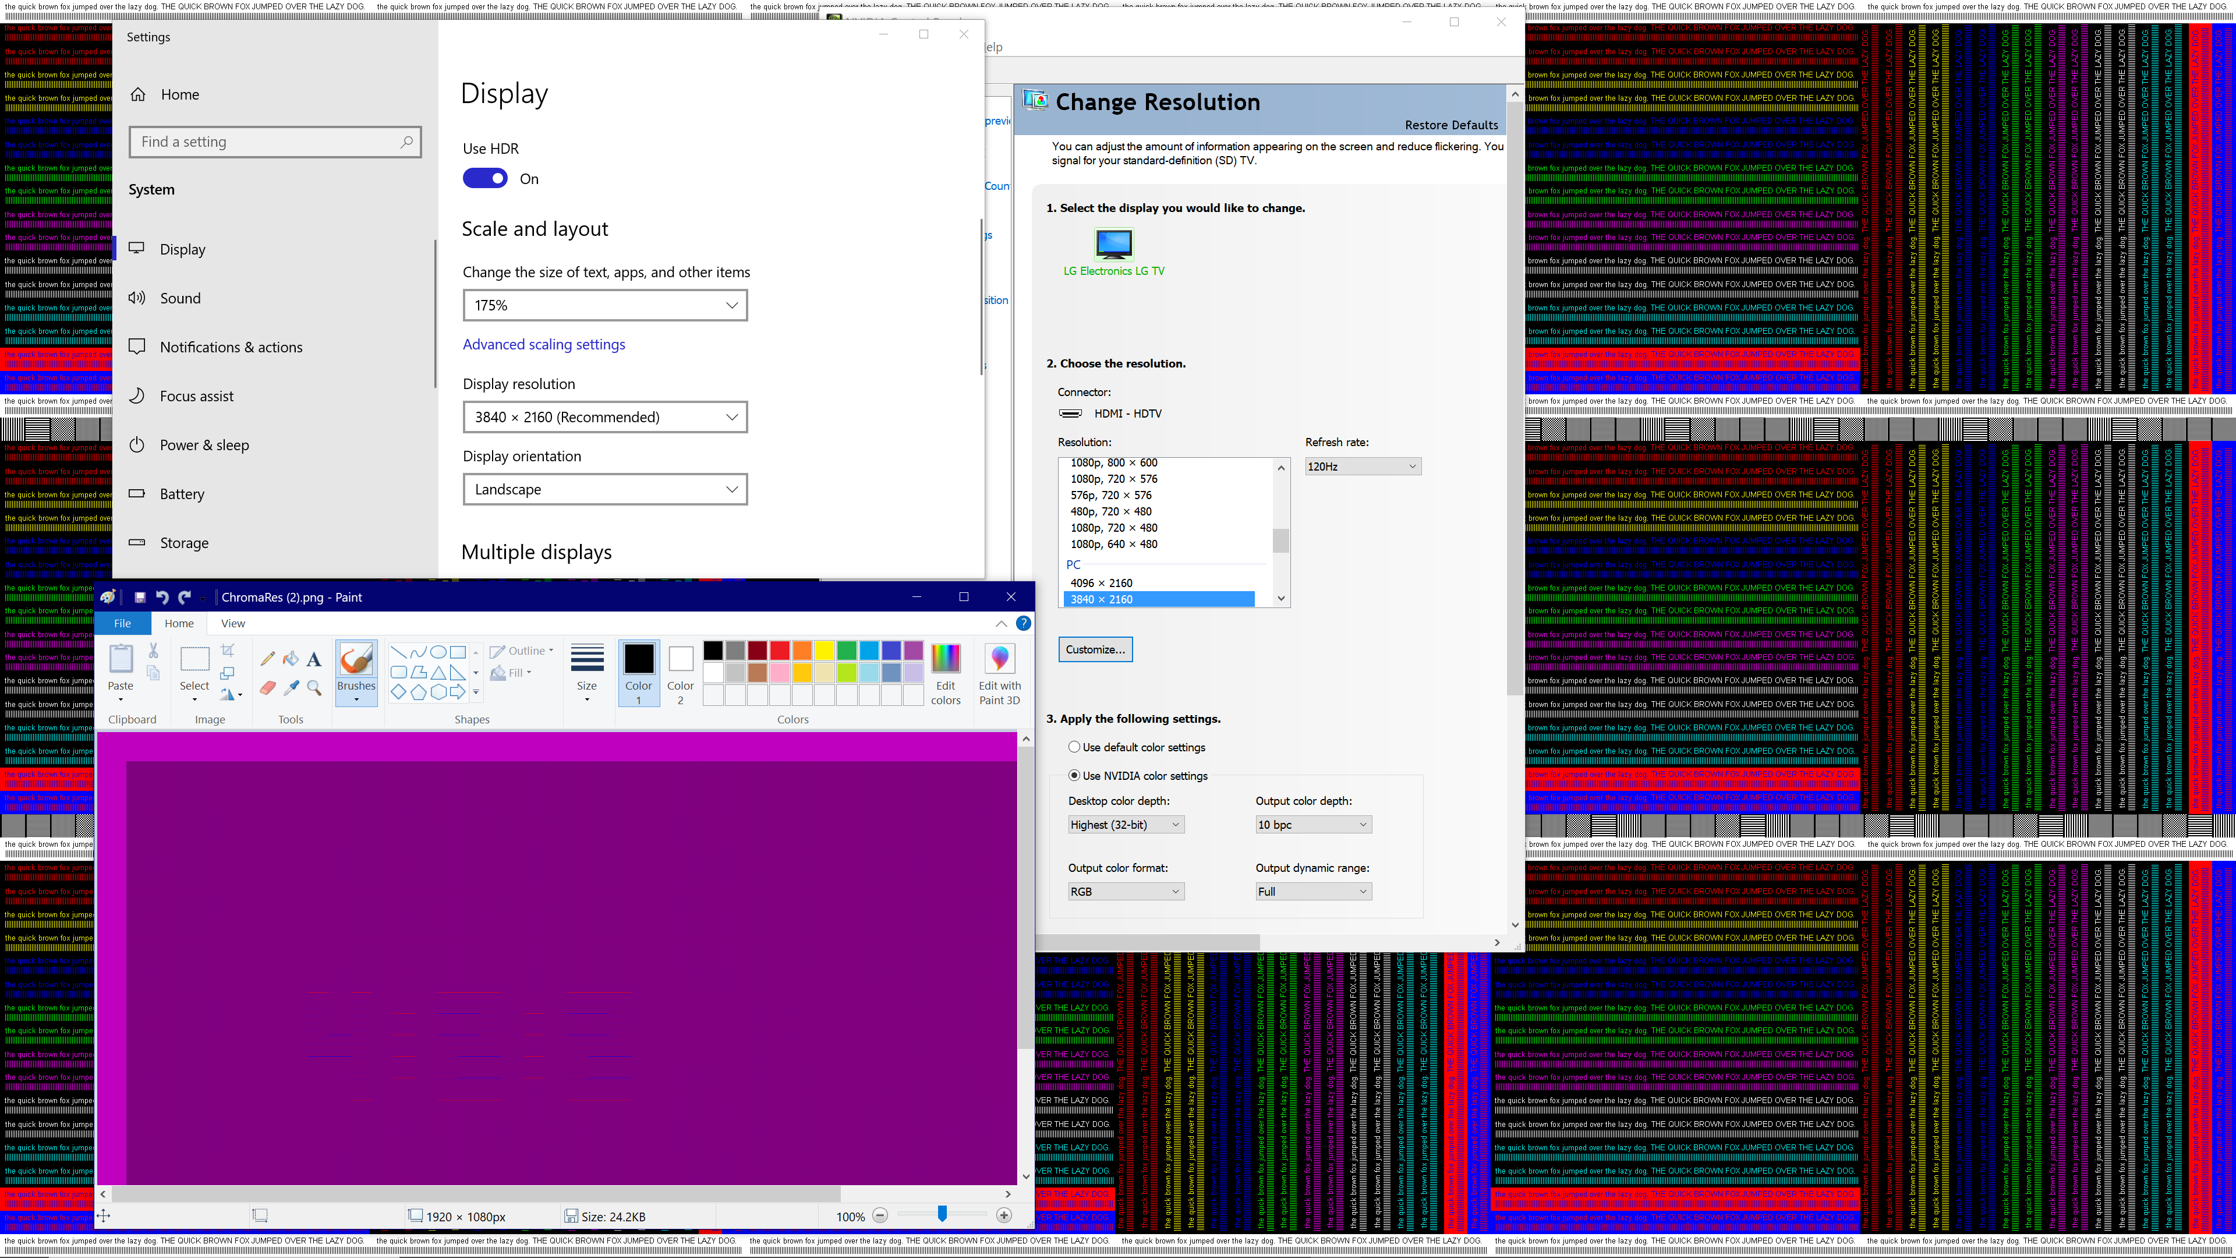Viewport: 2236px width, 1258px height.
Task: Click the Paint Help question mark icon
Action: [x=1024, y=623]
